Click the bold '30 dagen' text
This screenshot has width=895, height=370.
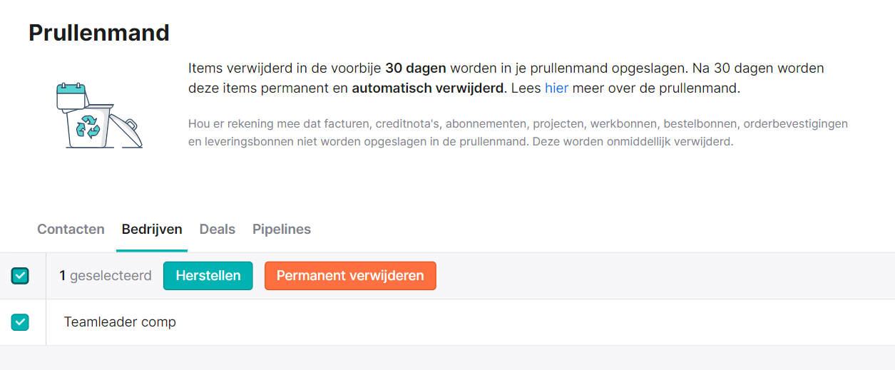click(416, 68)
